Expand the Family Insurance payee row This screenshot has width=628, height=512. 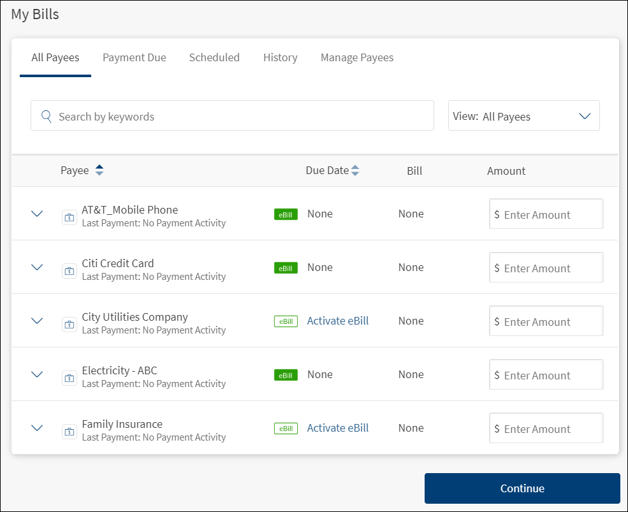[x=37, y=428]
